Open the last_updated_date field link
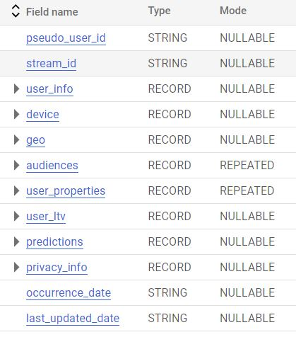The width and height of the screenshot is (296, 337). pos(73,319)
